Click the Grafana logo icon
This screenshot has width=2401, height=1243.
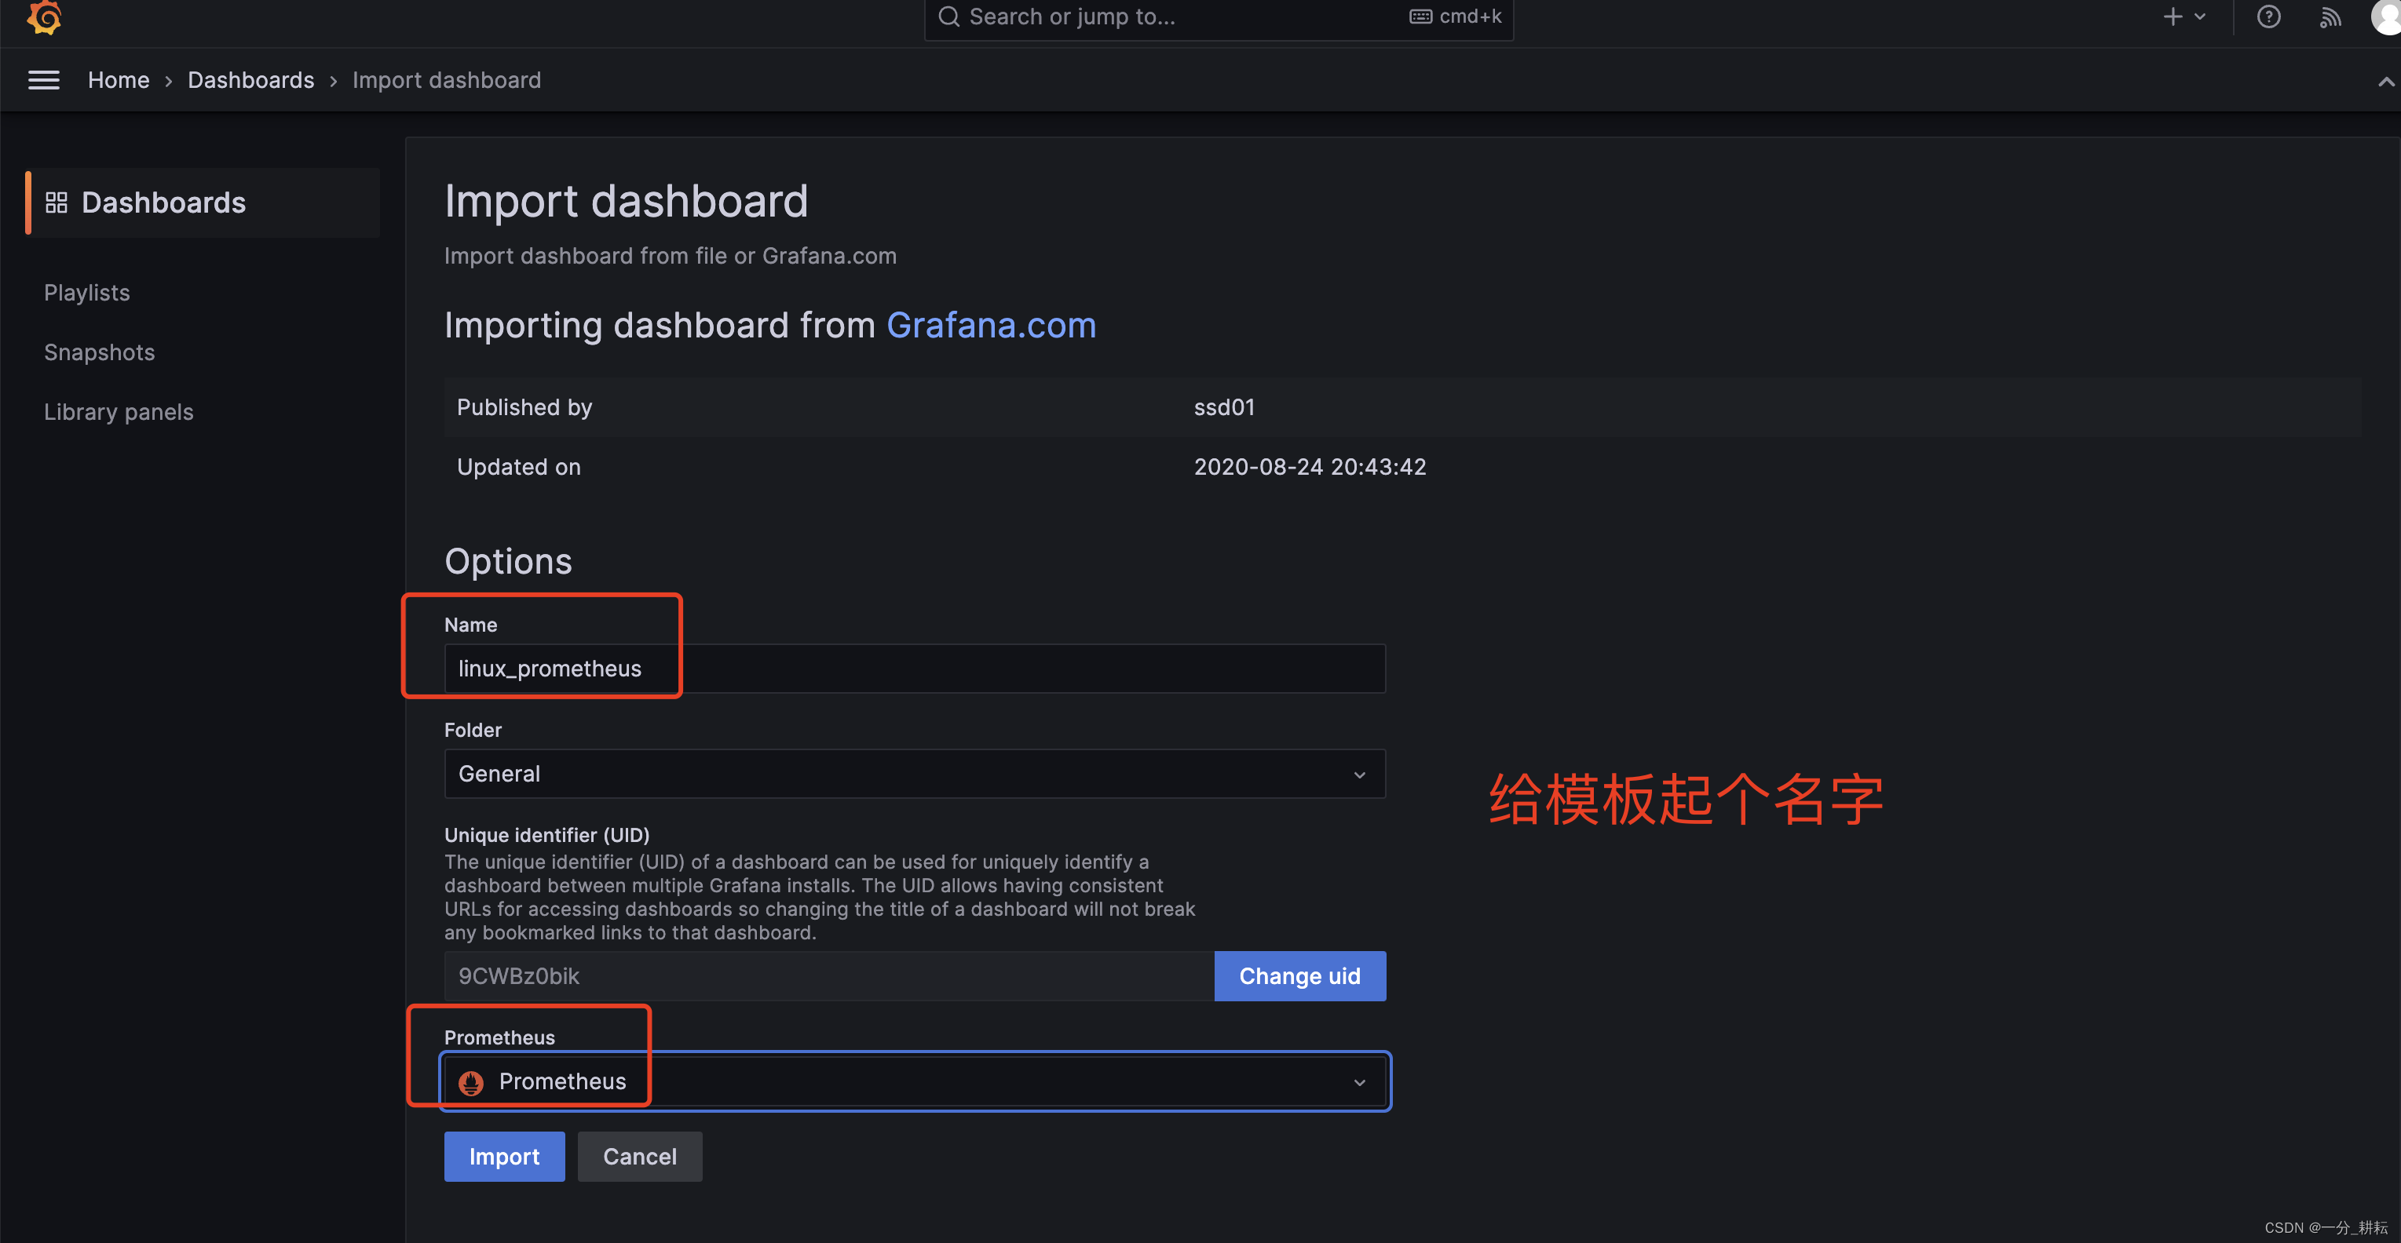point(44,16)
